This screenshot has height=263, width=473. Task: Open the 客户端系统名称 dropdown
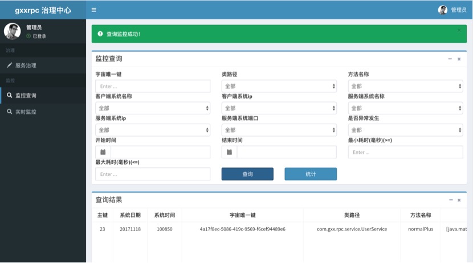point(153,108)
